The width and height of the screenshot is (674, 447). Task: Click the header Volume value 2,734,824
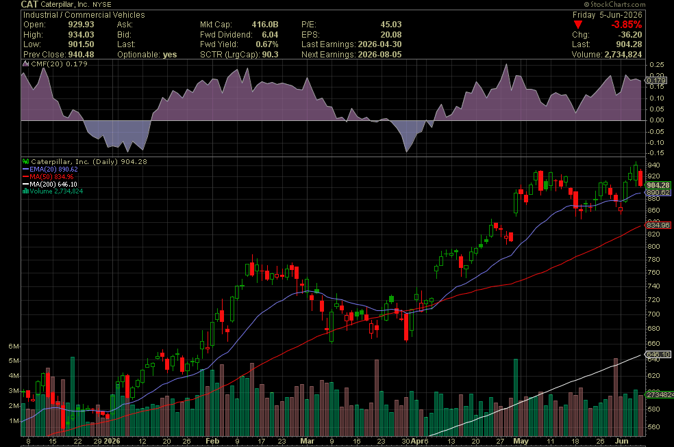[623, 55]
